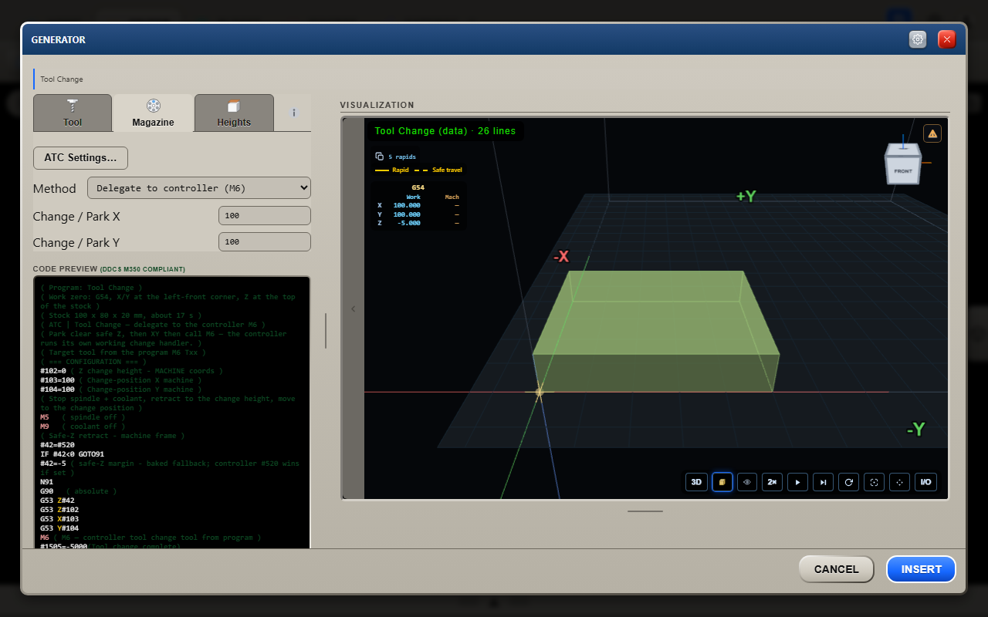Click the Tool Change breadcrumb label
This screenshot has height=617, width=988.
pyautogui.click(x=62, y=79)
